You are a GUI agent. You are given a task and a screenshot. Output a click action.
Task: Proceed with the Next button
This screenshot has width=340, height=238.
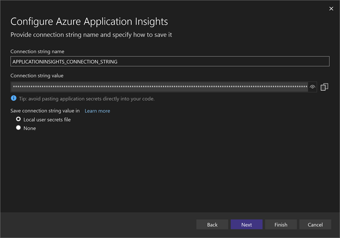[246, 224]
